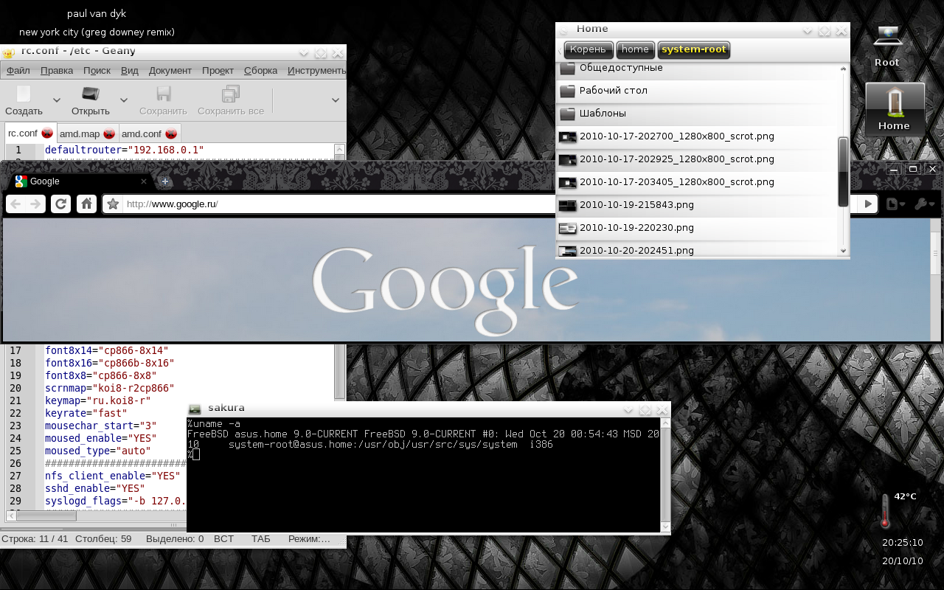The height and width of the screenshot is (590, 944).
Task: Click the Chrome home page icon
Action: tap(86, 204)
